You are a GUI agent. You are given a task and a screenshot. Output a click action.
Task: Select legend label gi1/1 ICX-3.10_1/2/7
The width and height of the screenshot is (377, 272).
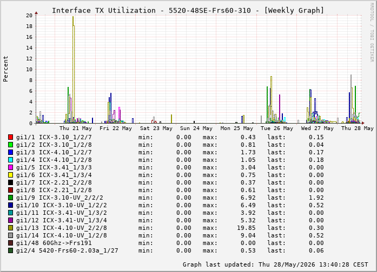click(54, 137)
